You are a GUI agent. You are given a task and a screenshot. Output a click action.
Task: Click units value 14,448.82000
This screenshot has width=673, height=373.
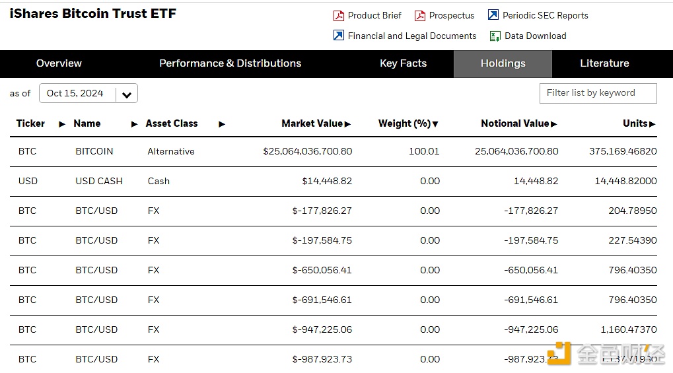tap(626, 181)
